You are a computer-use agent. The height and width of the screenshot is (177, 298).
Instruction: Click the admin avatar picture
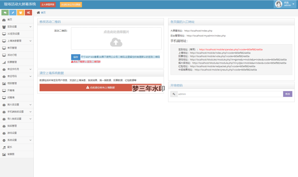[279, 4]
